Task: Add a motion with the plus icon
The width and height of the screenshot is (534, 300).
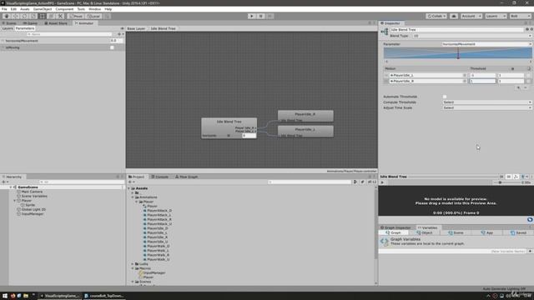Action: click(518, 87)
